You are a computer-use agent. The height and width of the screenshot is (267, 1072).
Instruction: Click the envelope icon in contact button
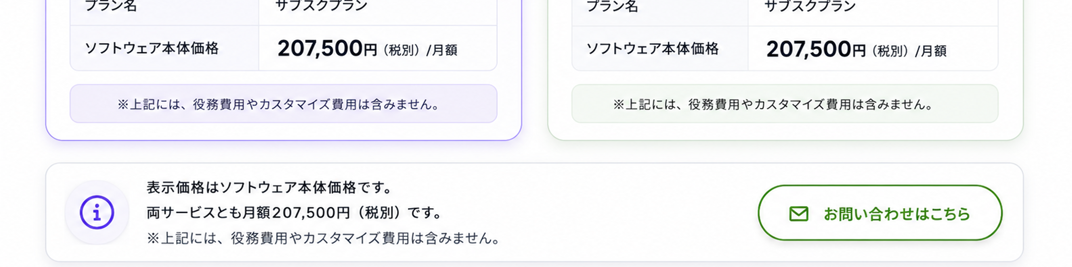pyautogui.click(x=799, y=214)
